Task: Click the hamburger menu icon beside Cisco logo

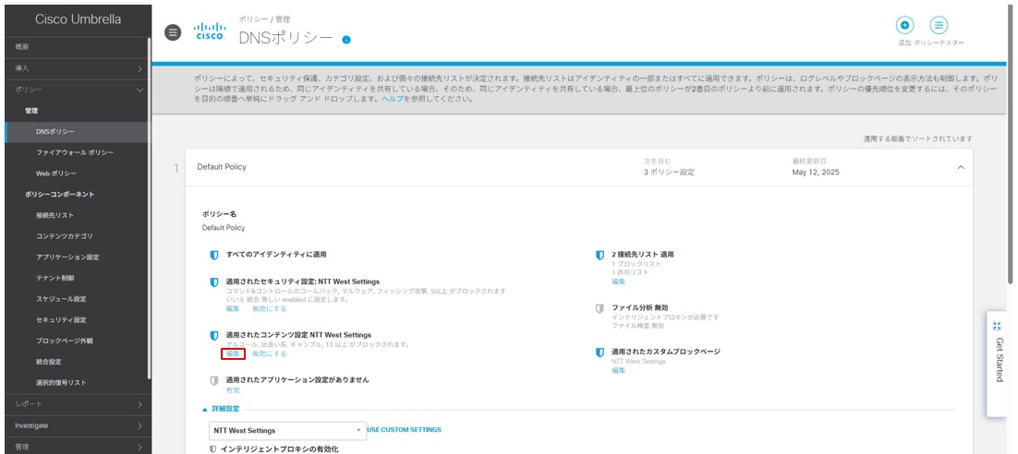Action: (172, 31)
